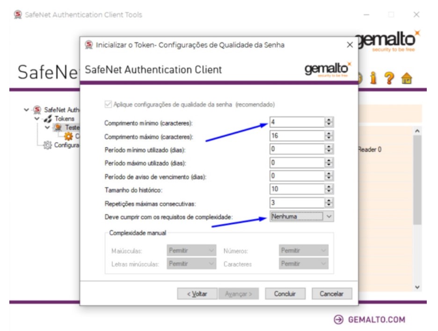Screen dimensions: 438x331
Task: Decrease Período de aviso de vencimento value
Action: tap(329, 178)
